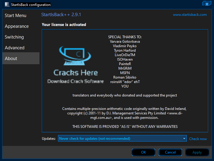
Task: Click the 'AS IS' warranty disclaimer line
Action: click(x=125, y=127)
